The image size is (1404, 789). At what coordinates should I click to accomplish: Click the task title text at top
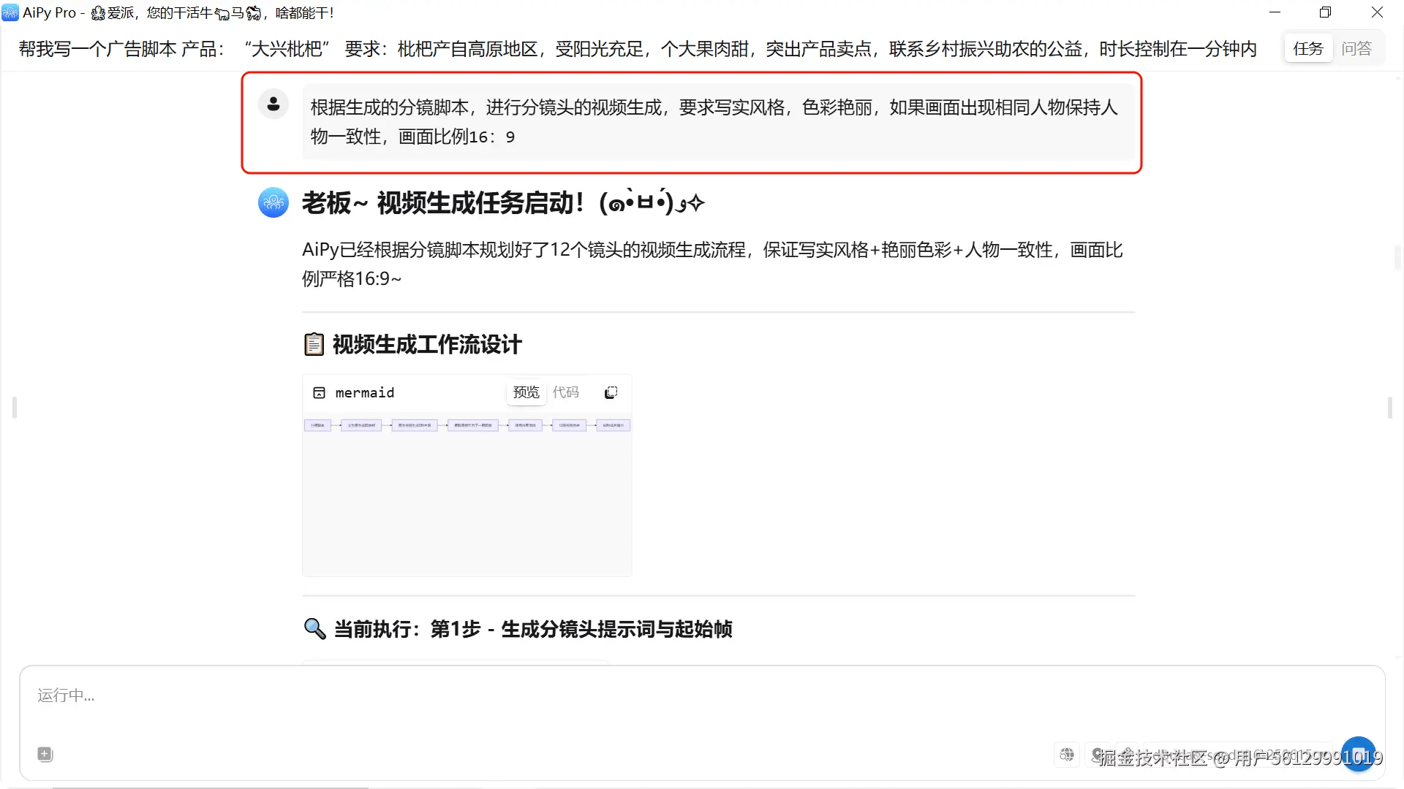(x=636, y=49)
